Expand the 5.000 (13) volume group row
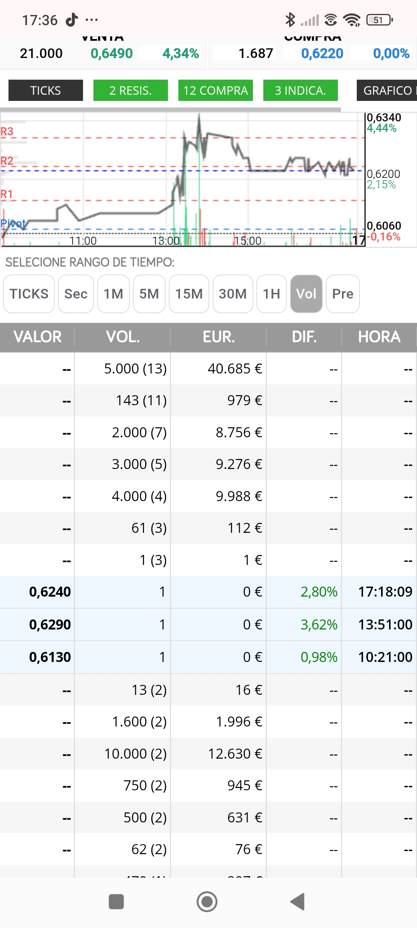417x928 pixels. point(208,368)
